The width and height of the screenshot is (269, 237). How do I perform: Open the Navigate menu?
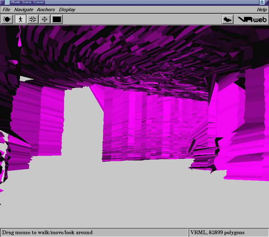click(24, 10)
